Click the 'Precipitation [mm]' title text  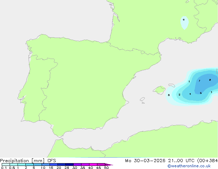(22, 161)
